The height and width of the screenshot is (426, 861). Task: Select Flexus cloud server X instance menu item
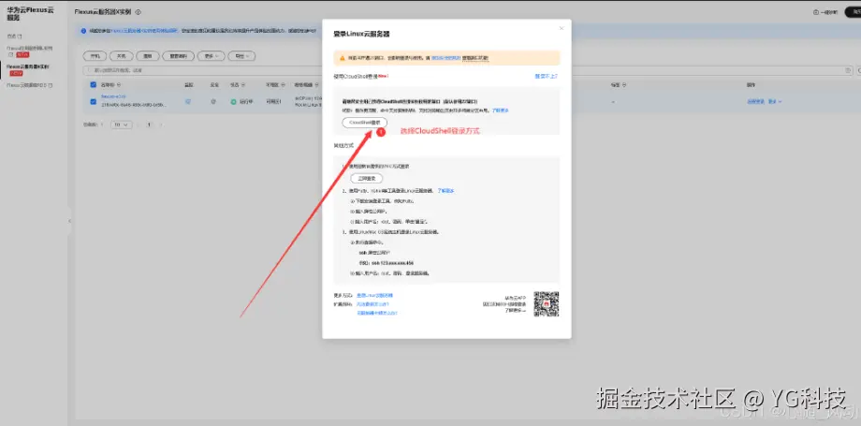(x=27, y=68)
